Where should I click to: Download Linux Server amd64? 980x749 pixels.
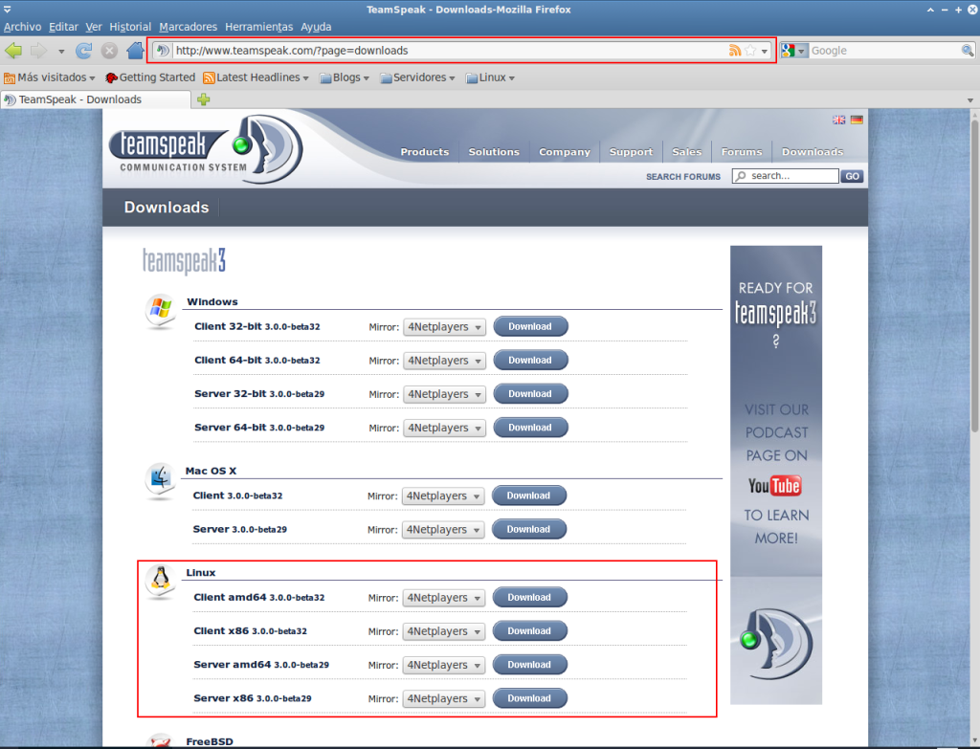(529, 665)
